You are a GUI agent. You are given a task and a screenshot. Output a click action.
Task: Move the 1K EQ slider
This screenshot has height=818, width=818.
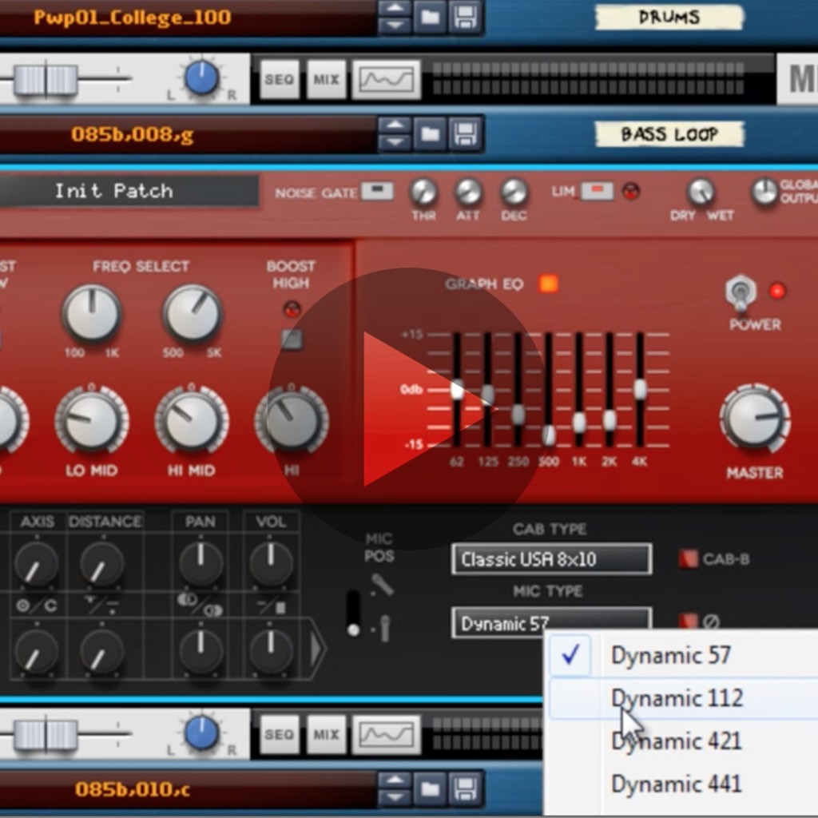pyautogui.click(x=579, y=423)
